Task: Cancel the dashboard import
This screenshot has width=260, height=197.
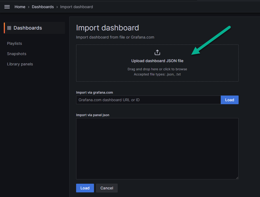Action: [x=107, y=188]
